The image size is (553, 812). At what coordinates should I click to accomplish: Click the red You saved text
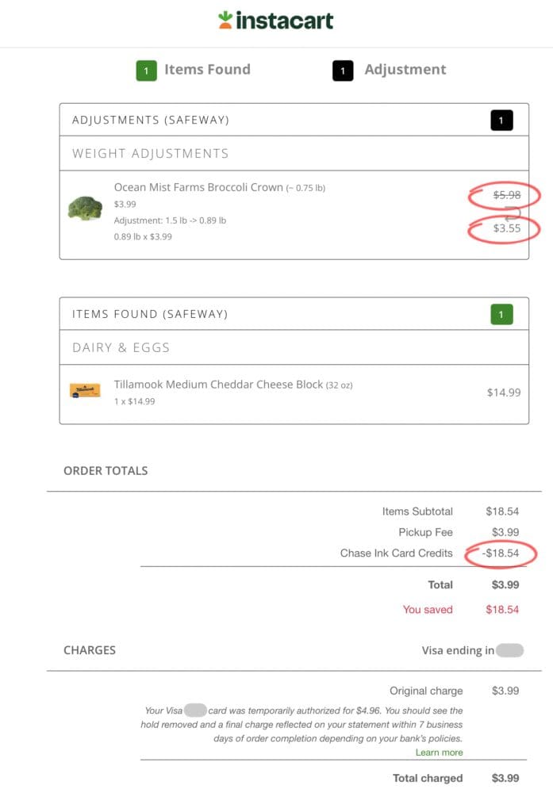(x=428, y=610)
